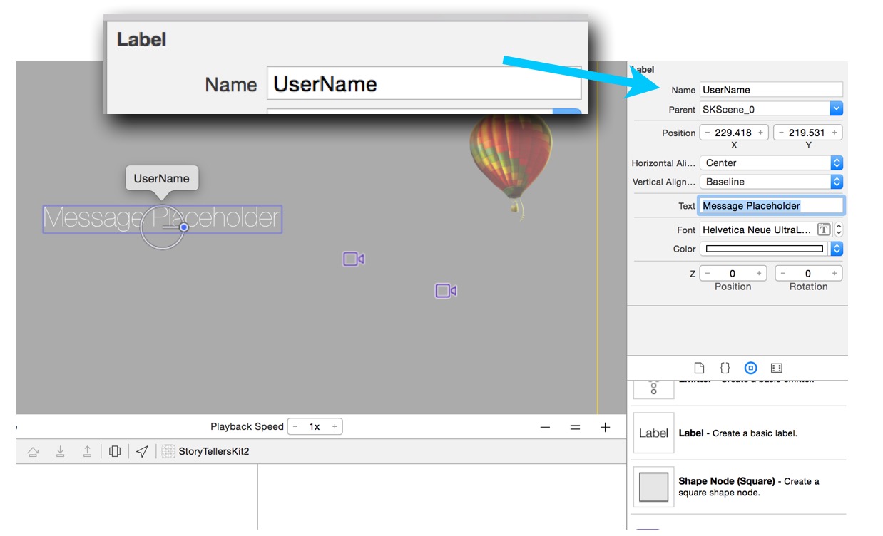Open the Object Library tab
The image size is (883, 536).
coord(750,367)
